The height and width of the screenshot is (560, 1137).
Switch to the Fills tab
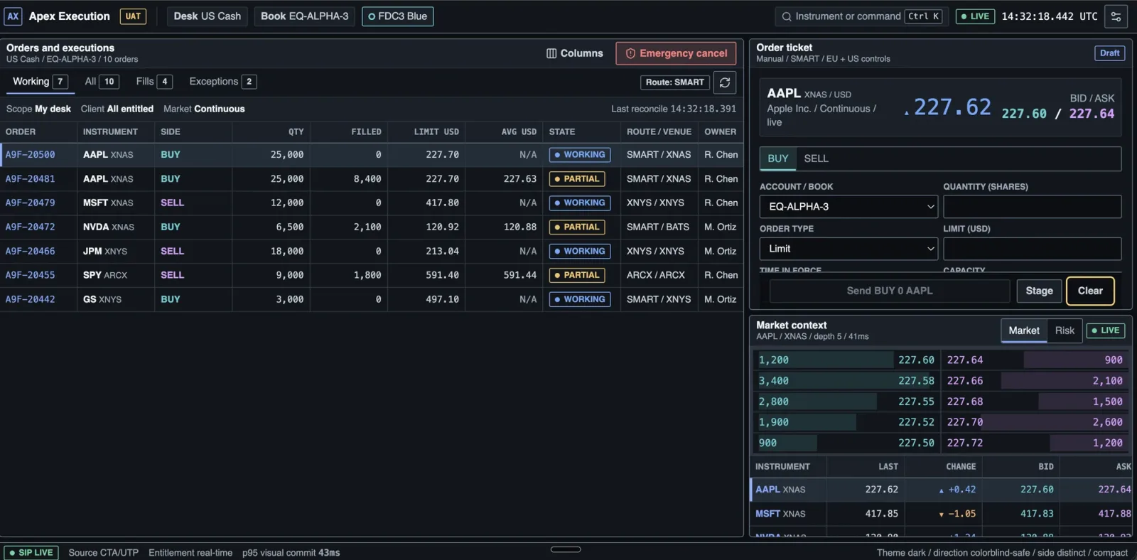click(x=154, y=82)
